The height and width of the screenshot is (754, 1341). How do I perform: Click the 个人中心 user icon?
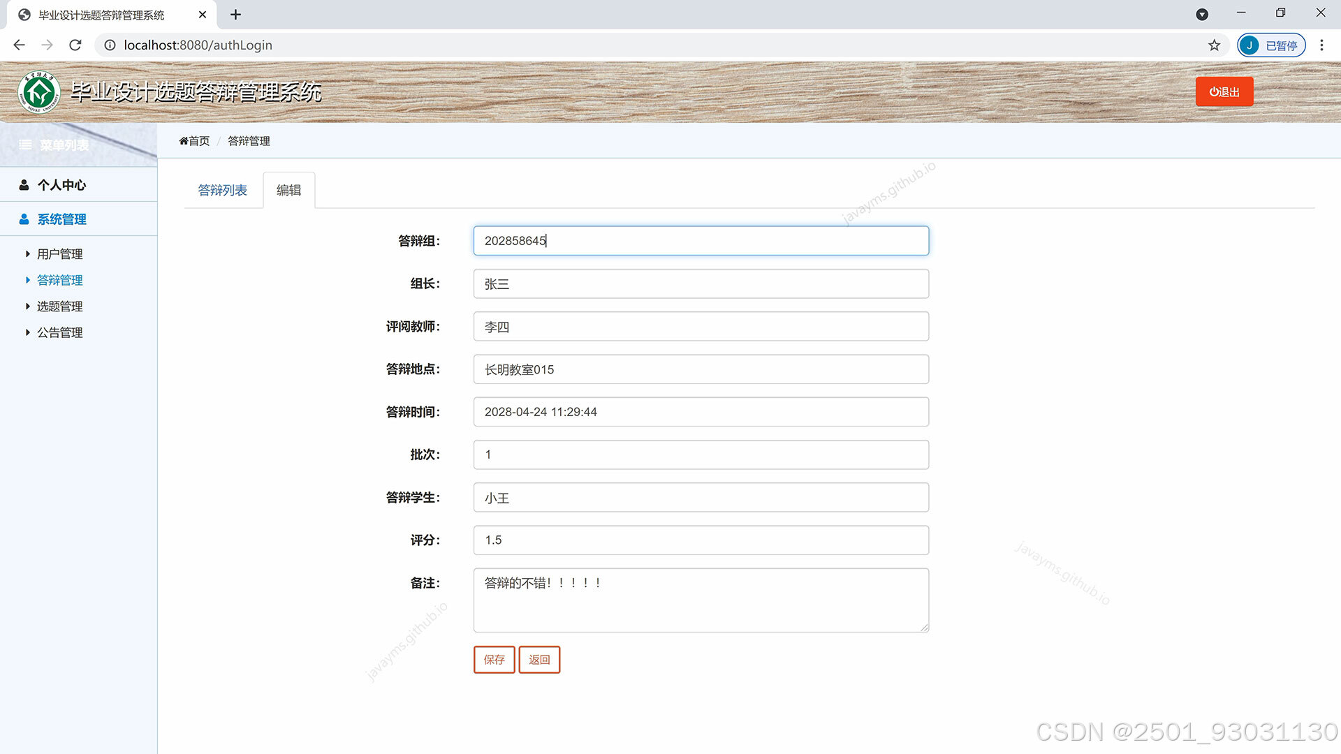(24, 185)
